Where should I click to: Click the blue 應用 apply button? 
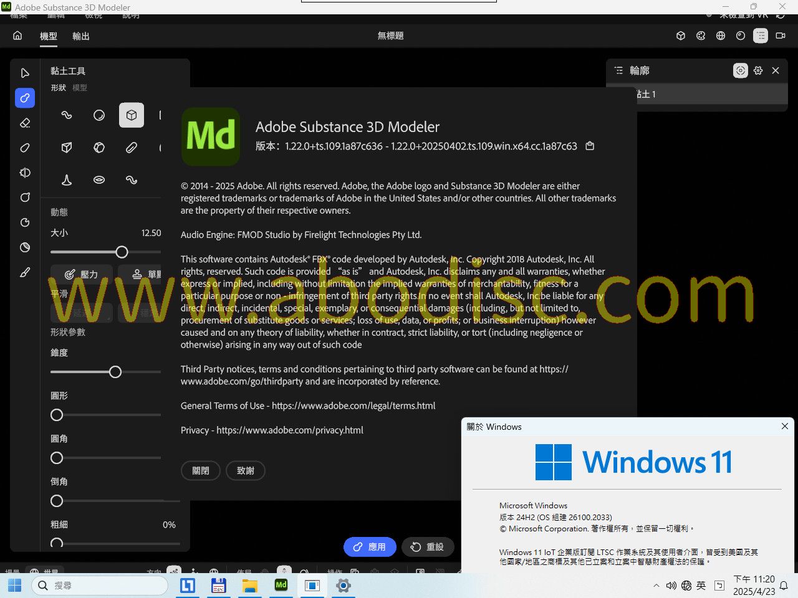click(370, 547)
